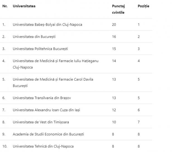Select Iuliu Hațieganu Cluj-Napoca university name
173x152 pixels.
(x=56, y=64)
